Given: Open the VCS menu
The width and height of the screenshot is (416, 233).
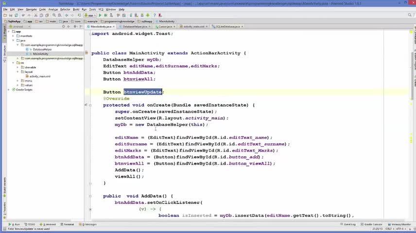Looking at the screenshot, I should pos(101,9).
